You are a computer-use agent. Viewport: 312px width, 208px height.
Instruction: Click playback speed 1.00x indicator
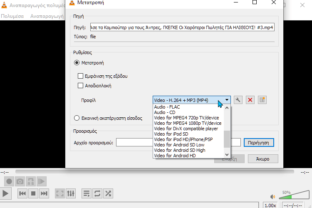pos(270,205)
